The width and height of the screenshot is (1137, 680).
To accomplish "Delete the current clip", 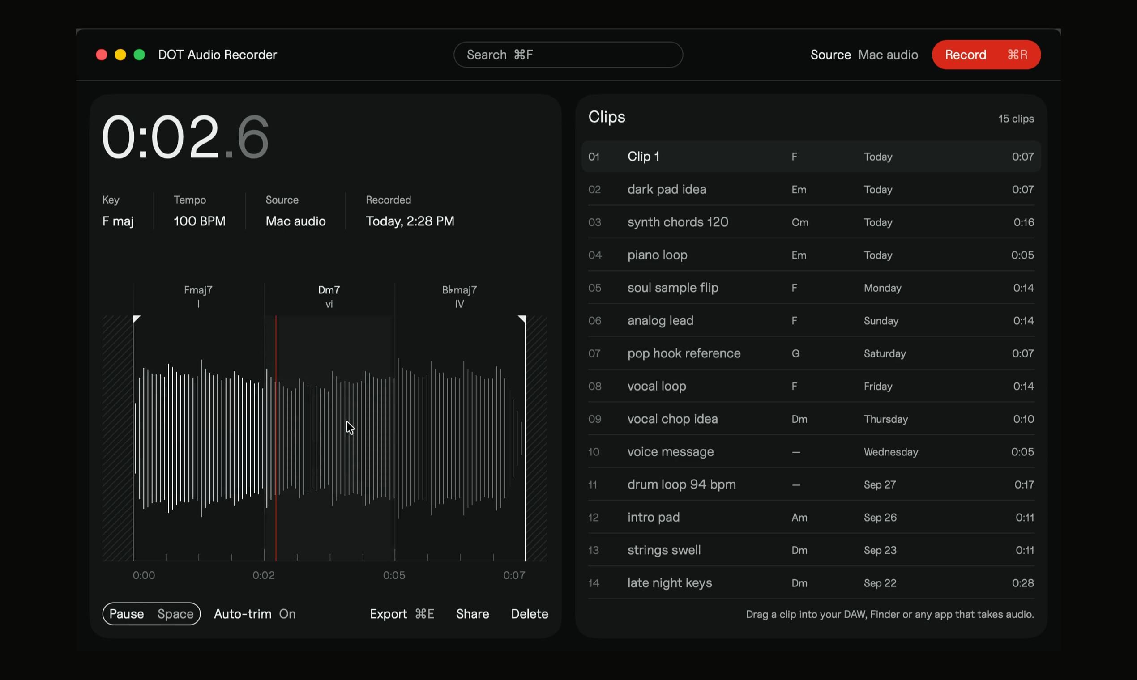I will coord(530,613).
